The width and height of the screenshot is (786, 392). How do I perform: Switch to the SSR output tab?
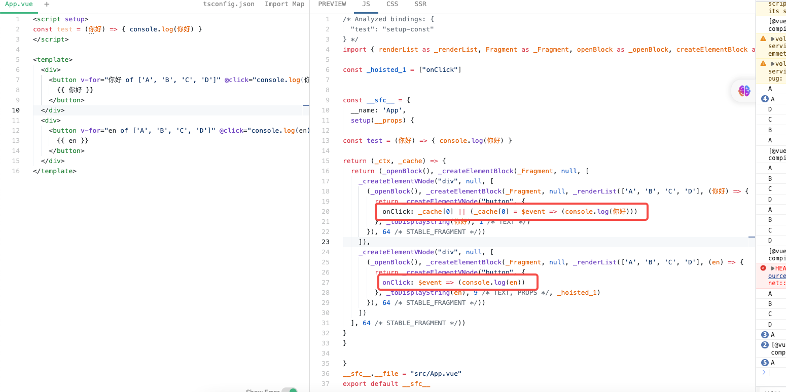(420, 4)
